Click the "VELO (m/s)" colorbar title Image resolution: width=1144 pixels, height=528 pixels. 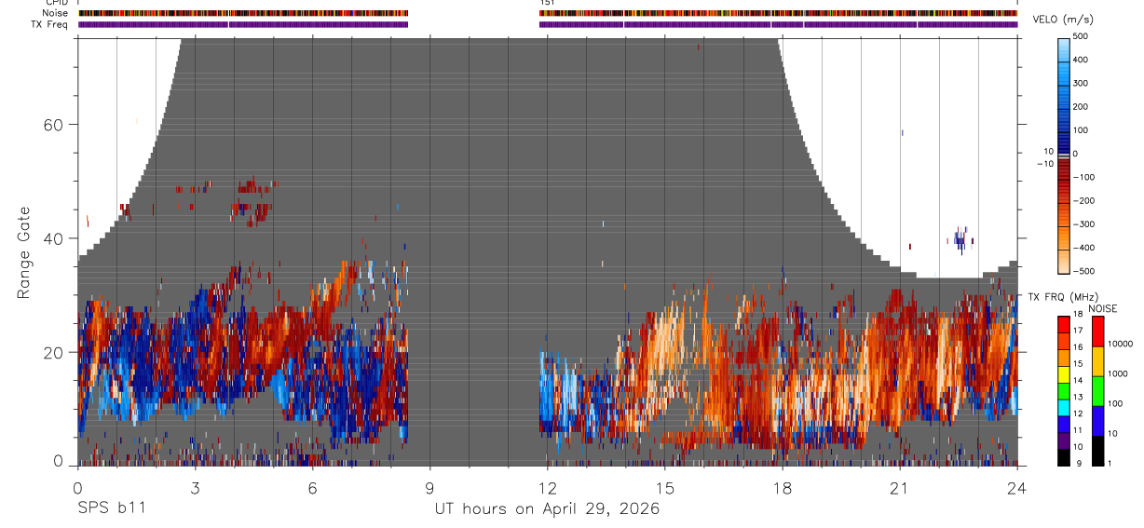(x=1062, y=20)
